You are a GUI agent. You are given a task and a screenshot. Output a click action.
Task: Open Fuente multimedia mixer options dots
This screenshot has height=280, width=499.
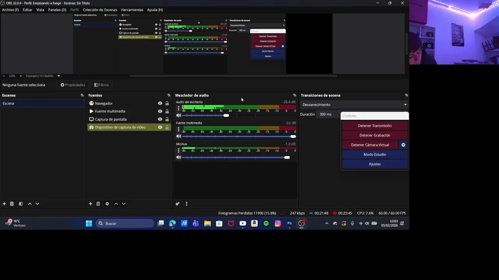click(x=179, y=129)
